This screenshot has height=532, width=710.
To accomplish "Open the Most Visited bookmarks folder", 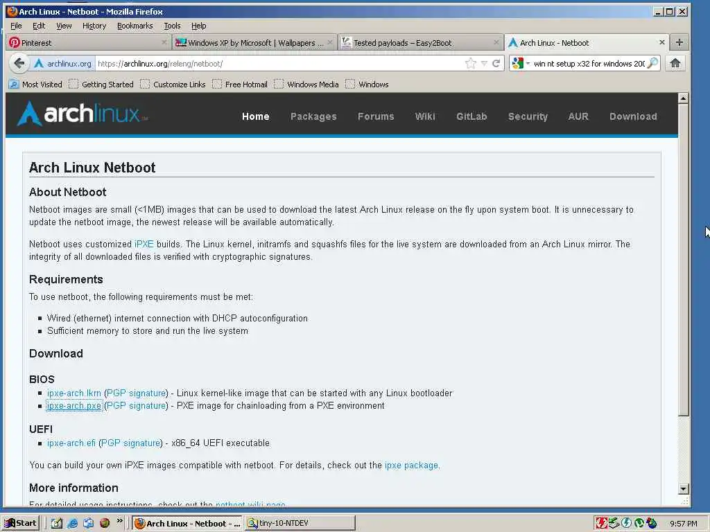I will click(x=35, y=84).
